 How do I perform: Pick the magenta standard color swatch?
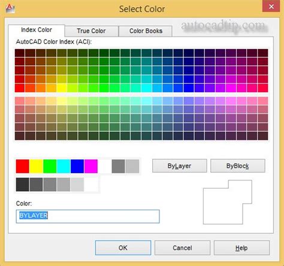91,166
